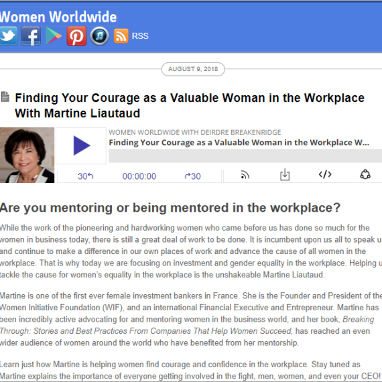382x382 pixels.
Task: Open the Twitter social icon
Action: pos(8,36)
